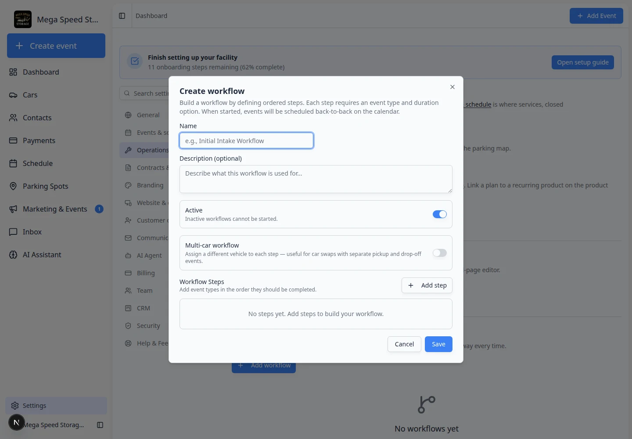The height and width of the screenshot is (439, 632).
Task: Open the Events & scheduling settings item
Action: tap(144, 133)
